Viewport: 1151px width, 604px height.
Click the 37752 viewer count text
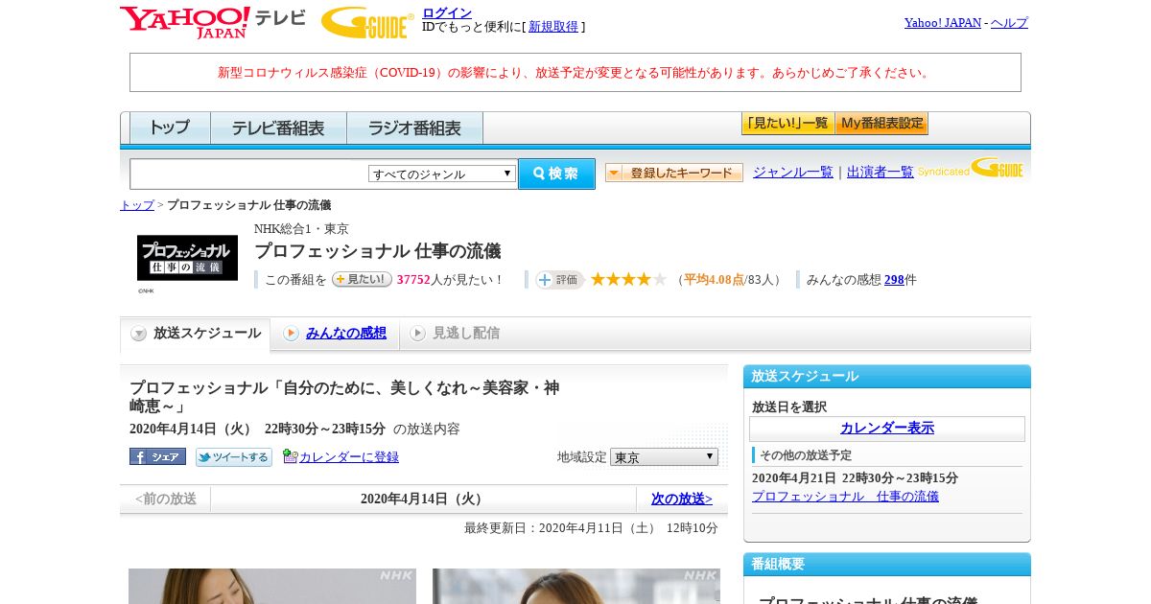click(x=413, y=280)
